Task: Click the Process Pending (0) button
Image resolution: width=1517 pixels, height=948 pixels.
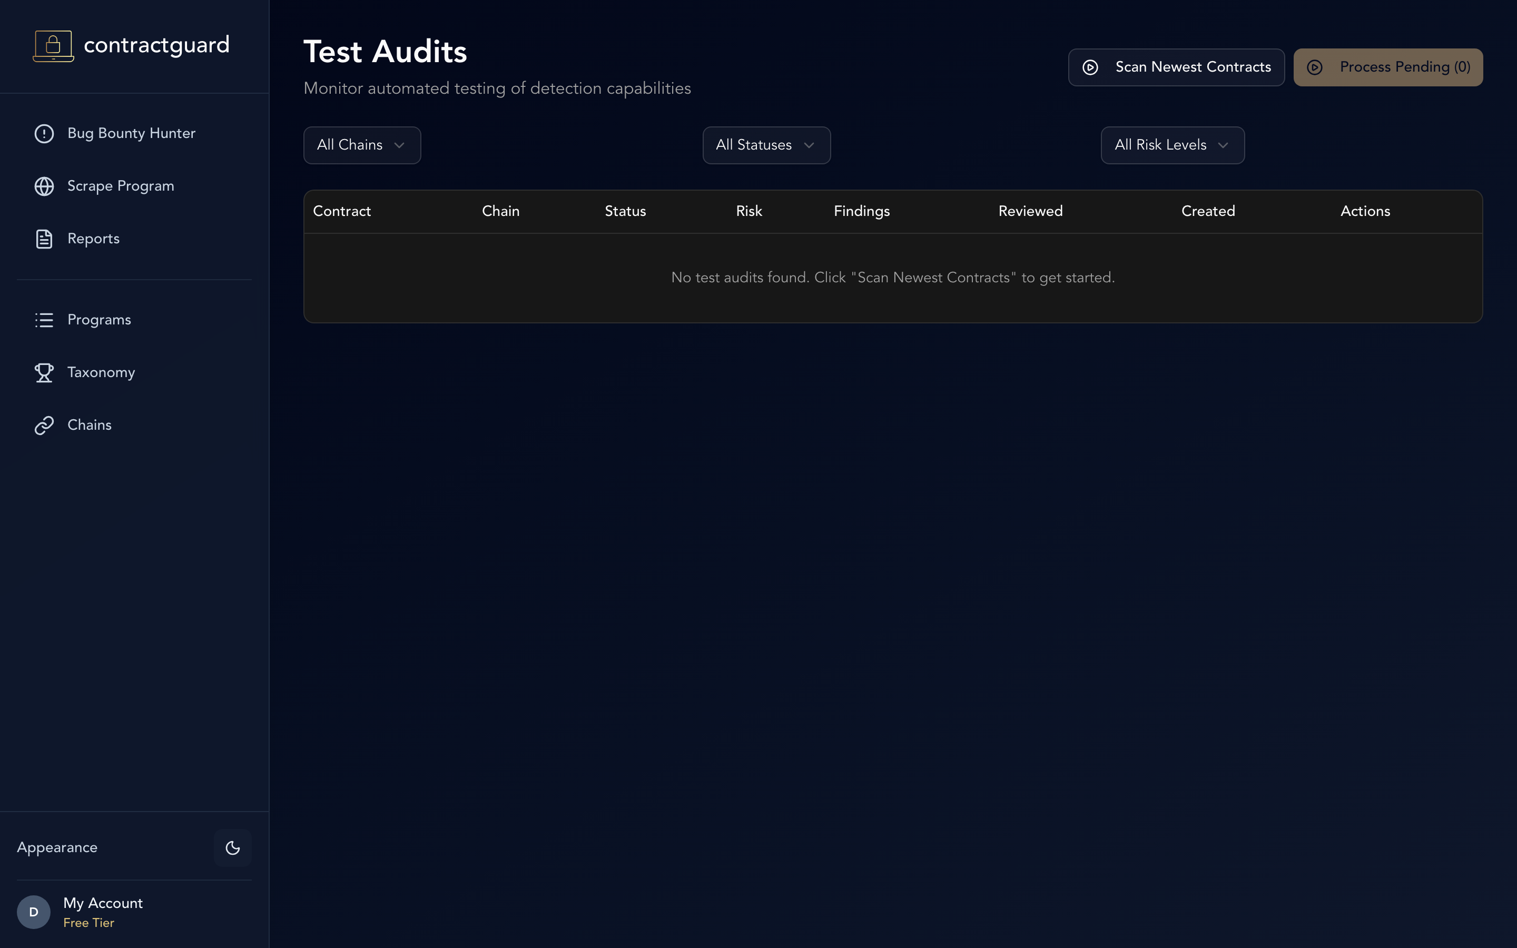Action: tap(1388, 67)
